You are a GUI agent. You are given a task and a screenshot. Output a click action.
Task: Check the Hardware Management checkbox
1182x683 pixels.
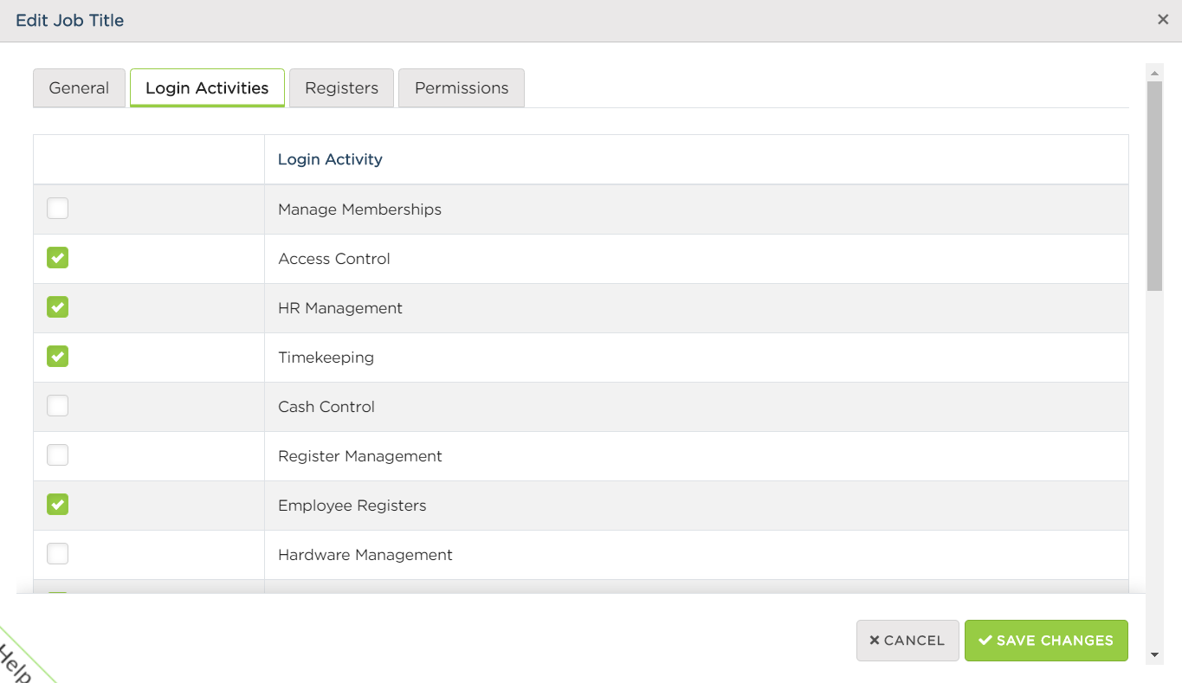tap(57, 554)
